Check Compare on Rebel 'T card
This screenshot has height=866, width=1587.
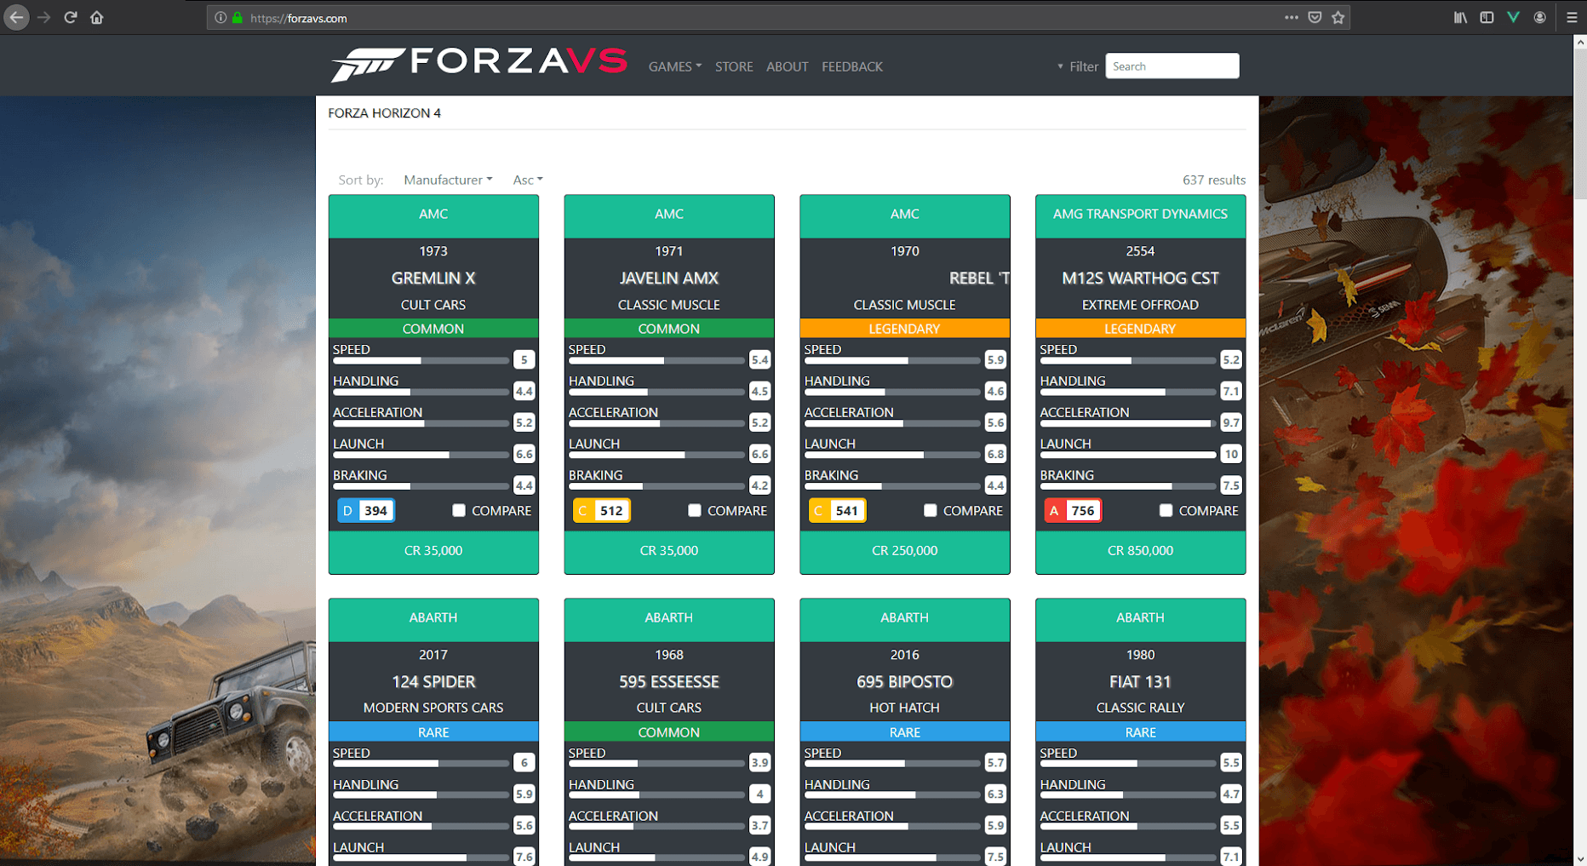(931, 510)
